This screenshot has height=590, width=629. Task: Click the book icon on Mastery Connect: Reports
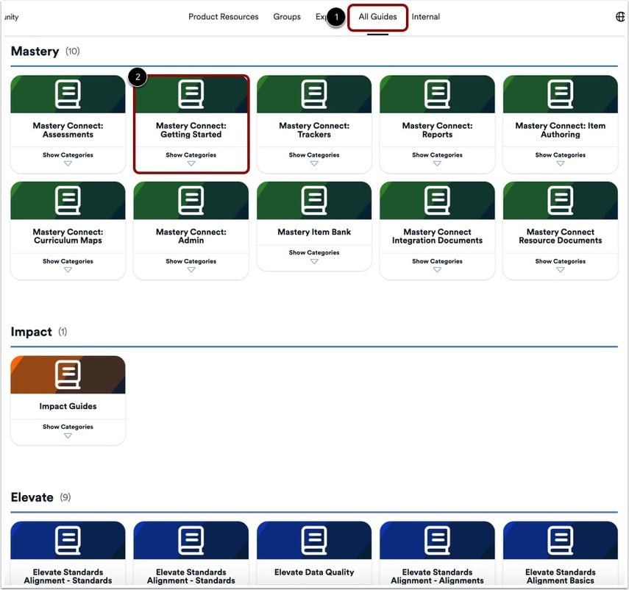tap(437, 94)
